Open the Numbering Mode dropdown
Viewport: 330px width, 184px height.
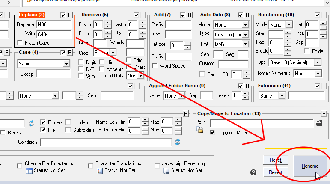coord(280,25)
